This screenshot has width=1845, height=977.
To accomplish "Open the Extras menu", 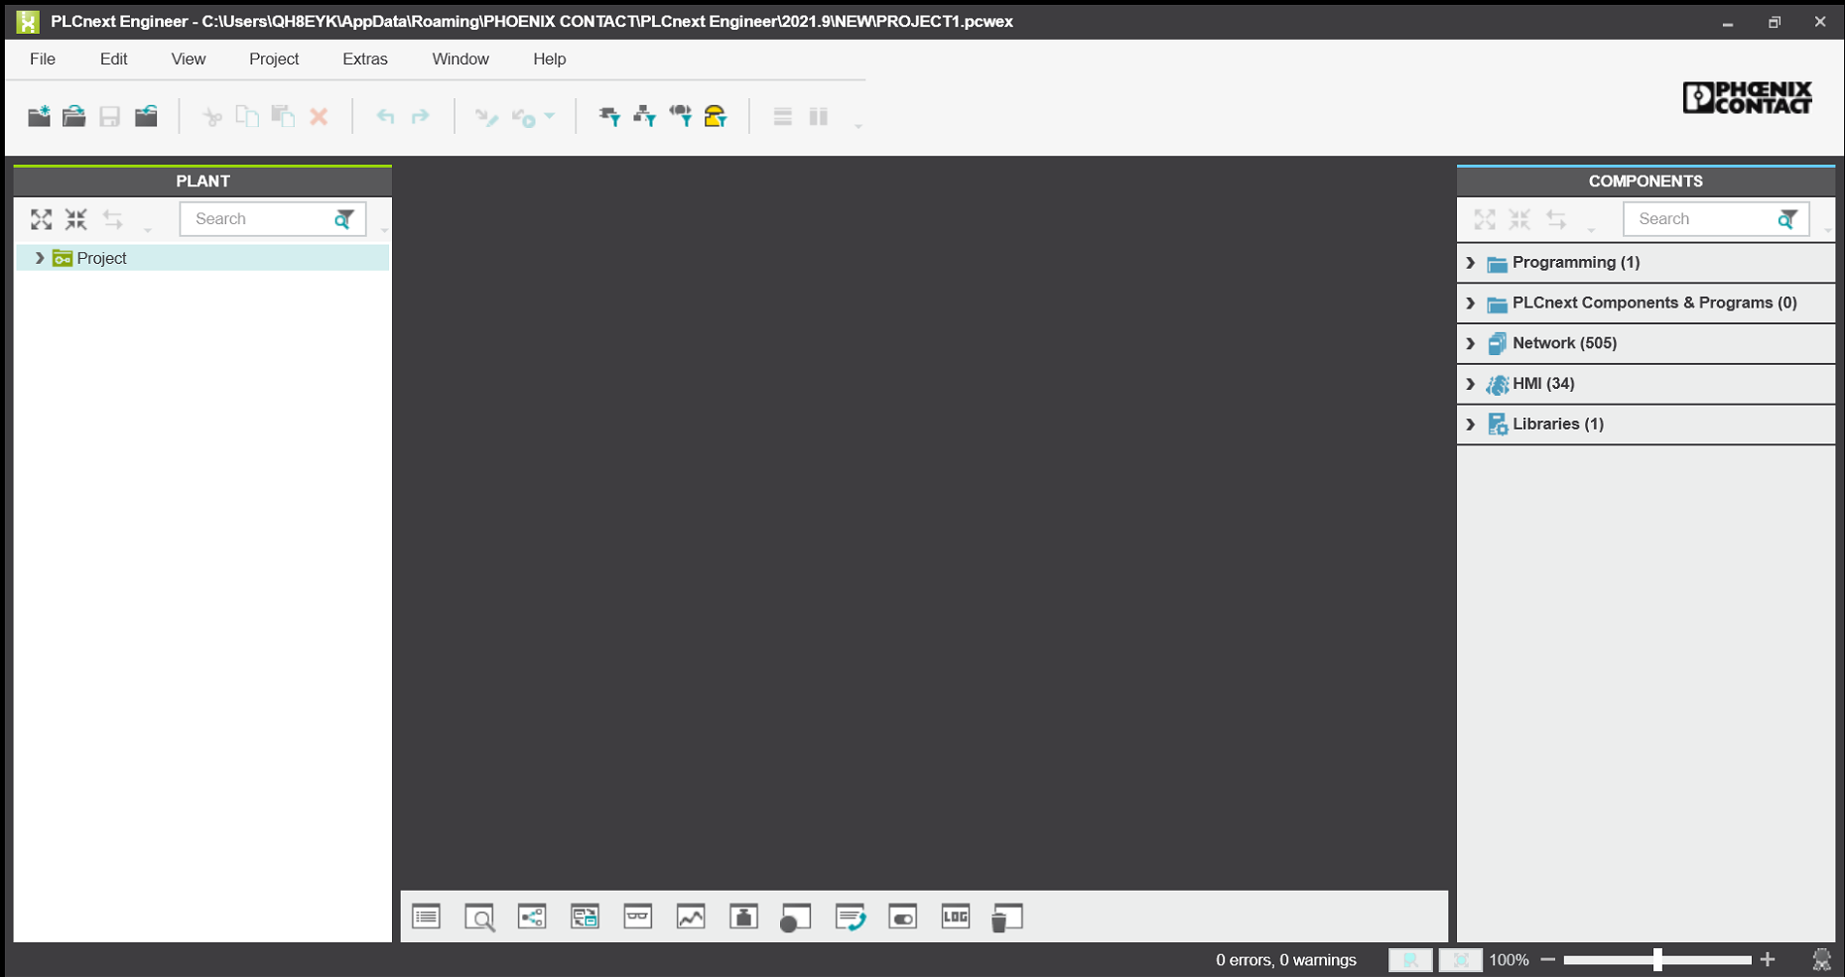I will coord(365,59).
